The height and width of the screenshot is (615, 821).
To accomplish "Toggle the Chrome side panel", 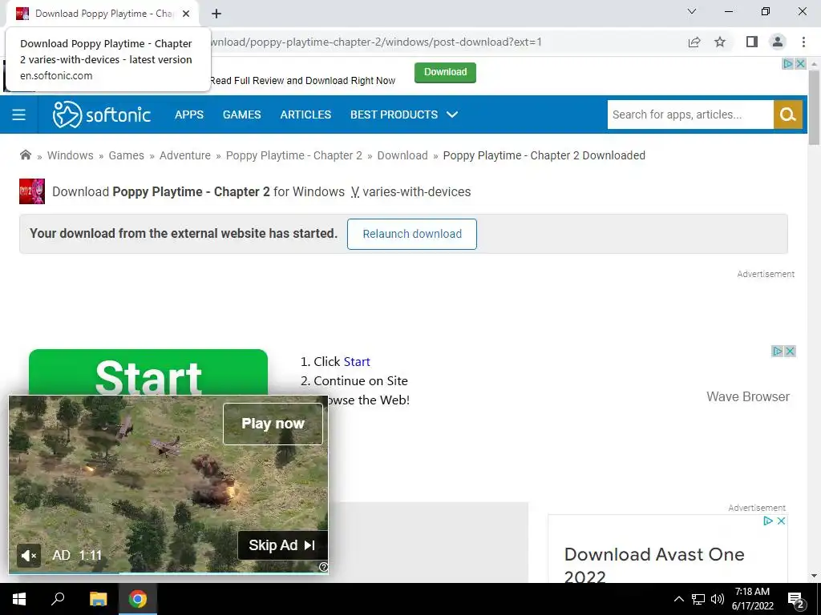I will [x=752, y=42].
